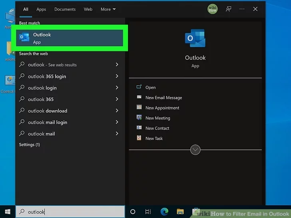The width and height of the screenshot is (291, 218).
Task: Expand arrow next to 'outlook download'
Action: pyautogui.click(x=117, y=111)
